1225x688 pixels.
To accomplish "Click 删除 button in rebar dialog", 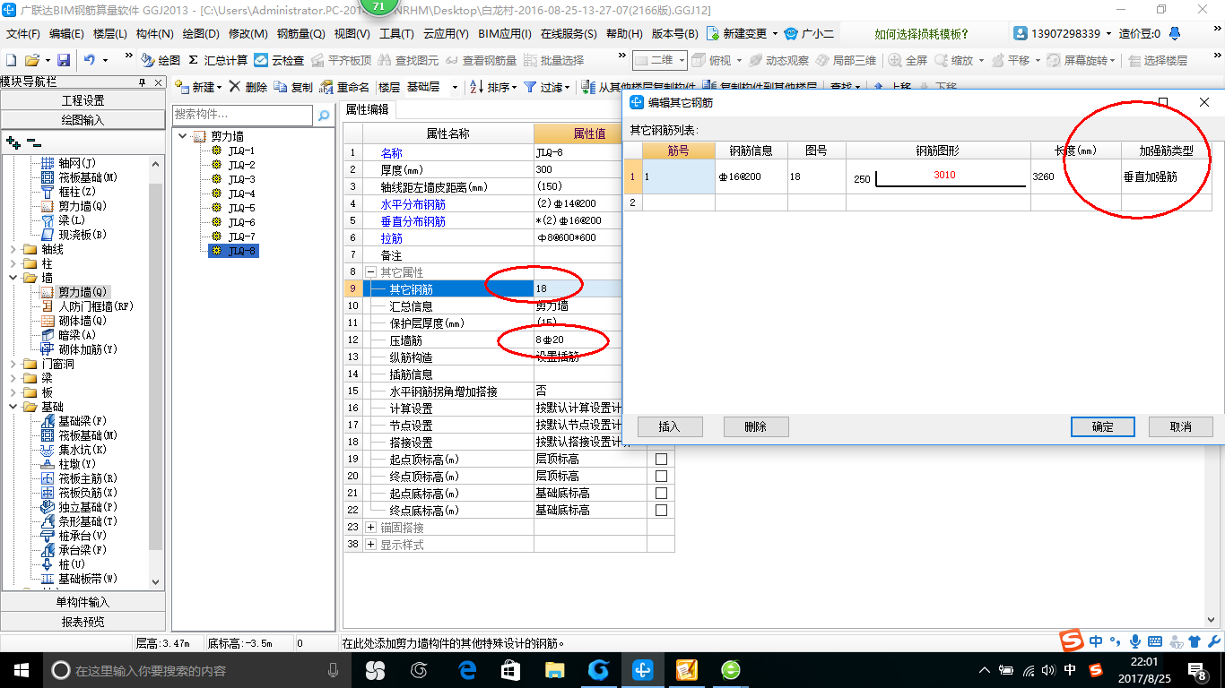I will coord(756,426).
